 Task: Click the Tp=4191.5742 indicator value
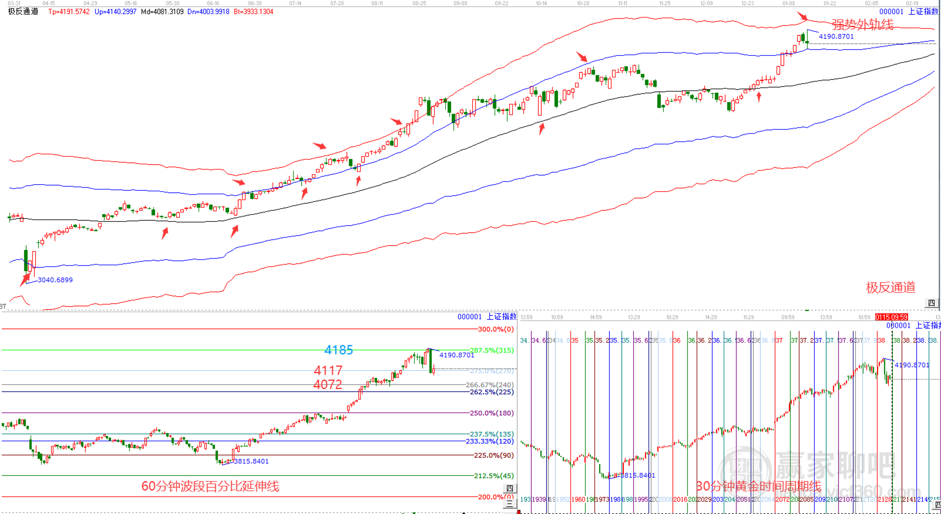pyautogui.click(x=69, y=11)
